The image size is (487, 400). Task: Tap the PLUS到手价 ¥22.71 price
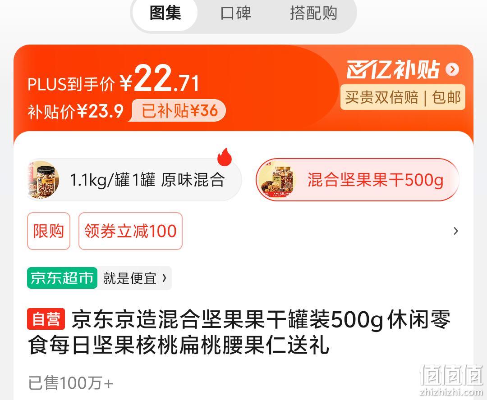[x=113, y=79]
